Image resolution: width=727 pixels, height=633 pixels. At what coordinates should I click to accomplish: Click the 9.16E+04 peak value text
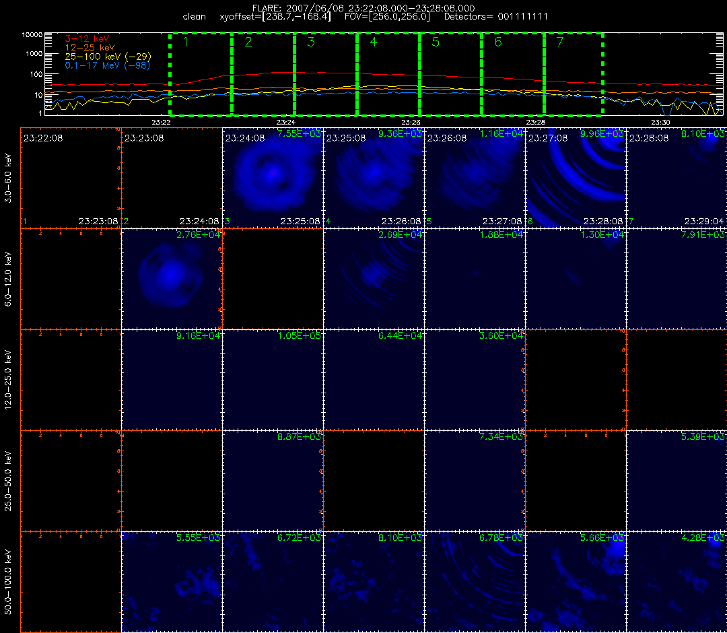point(198,336)
